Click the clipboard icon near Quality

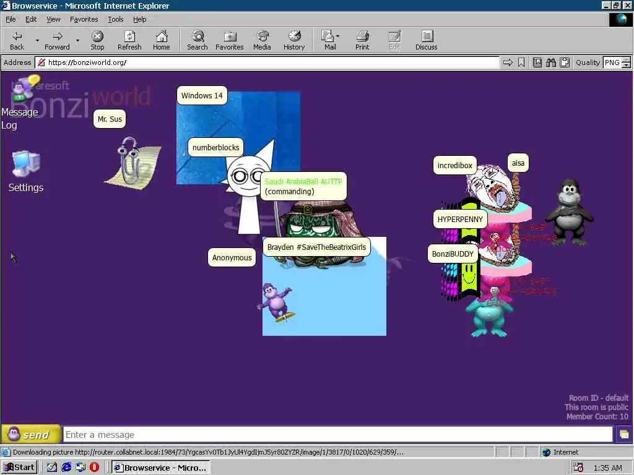tap(565, 62)
